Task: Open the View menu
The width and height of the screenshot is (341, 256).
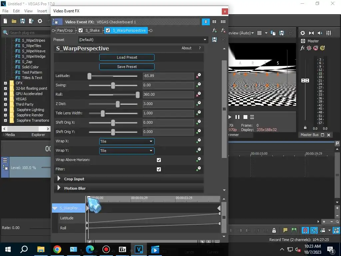Action: [x=29, y=11]
